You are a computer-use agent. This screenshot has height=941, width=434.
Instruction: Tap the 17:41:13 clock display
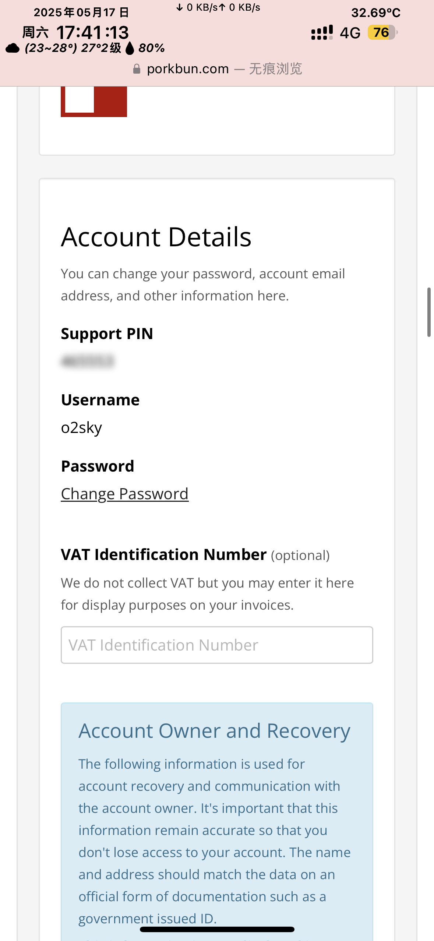click(92, 32)
